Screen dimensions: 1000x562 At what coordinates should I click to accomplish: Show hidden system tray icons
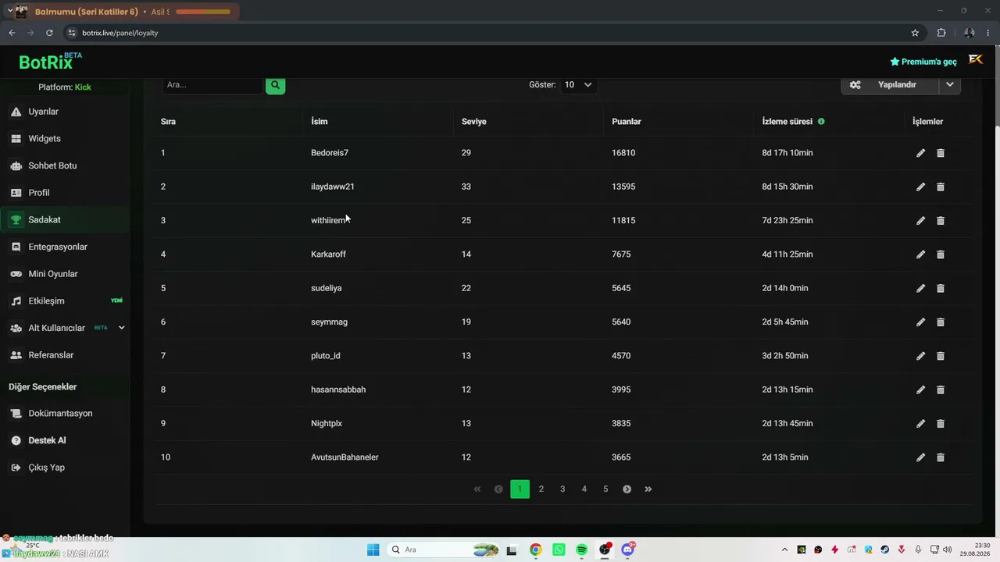click(784, 550)
